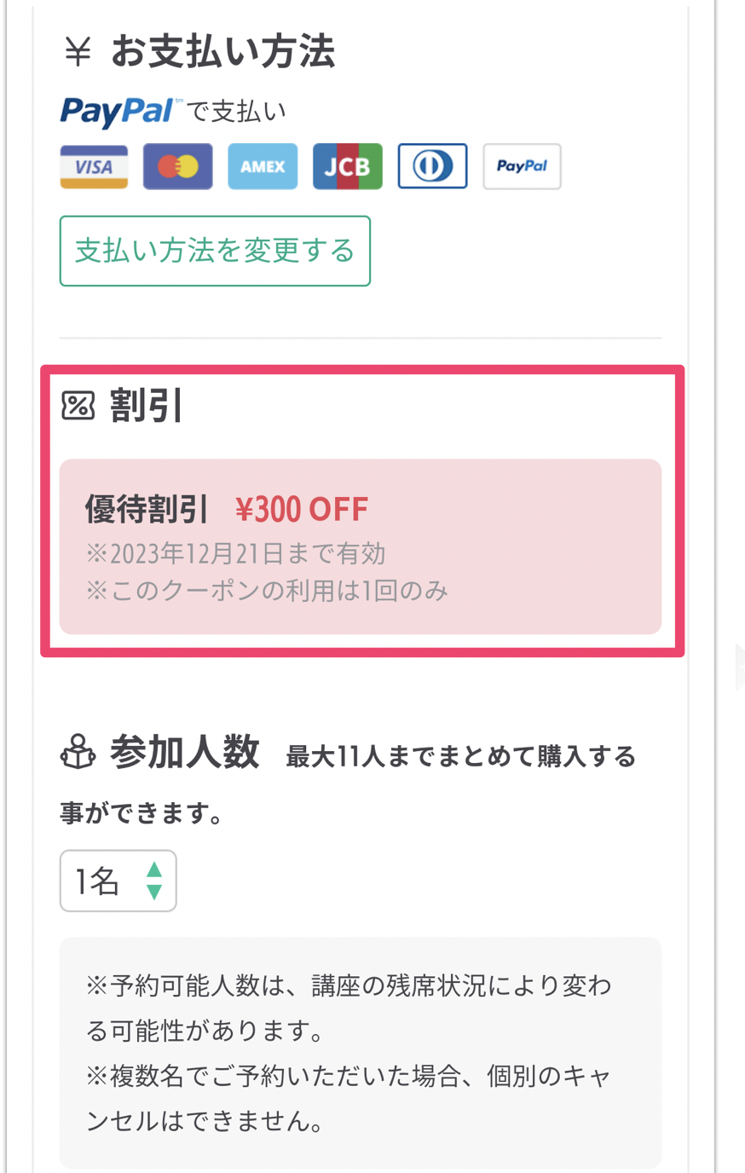
Task: Select the 優待割引 ¥300 OFF coupon box
Action: pos(361,546)
